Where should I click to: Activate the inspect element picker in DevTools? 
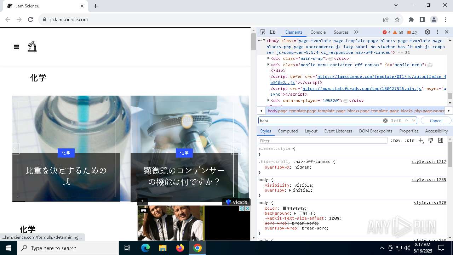coord(263,32)
